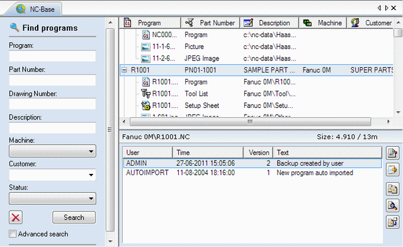Select the AUTOIMPORT version row
Image resolution: width=403 pixels, height=247 pixels.
click(252, 173)
